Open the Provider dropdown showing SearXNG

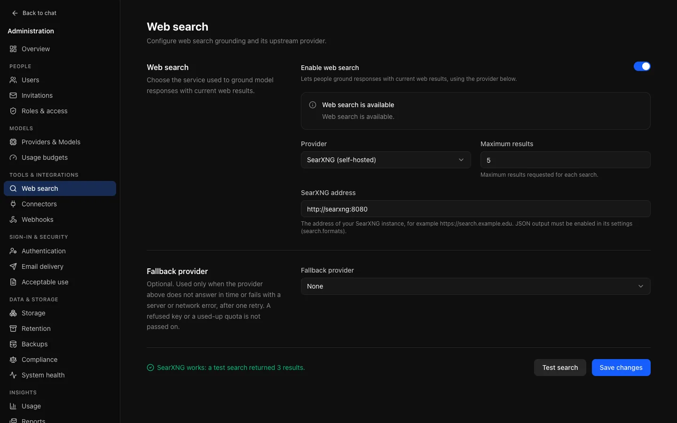[x=386, y=160]
